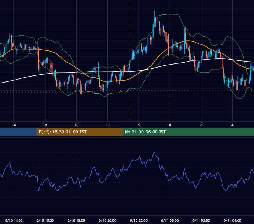Select the NY 21:00-06:00 JST session band
254x224 pixels.
pyautogui.click(x=188, y=132)
